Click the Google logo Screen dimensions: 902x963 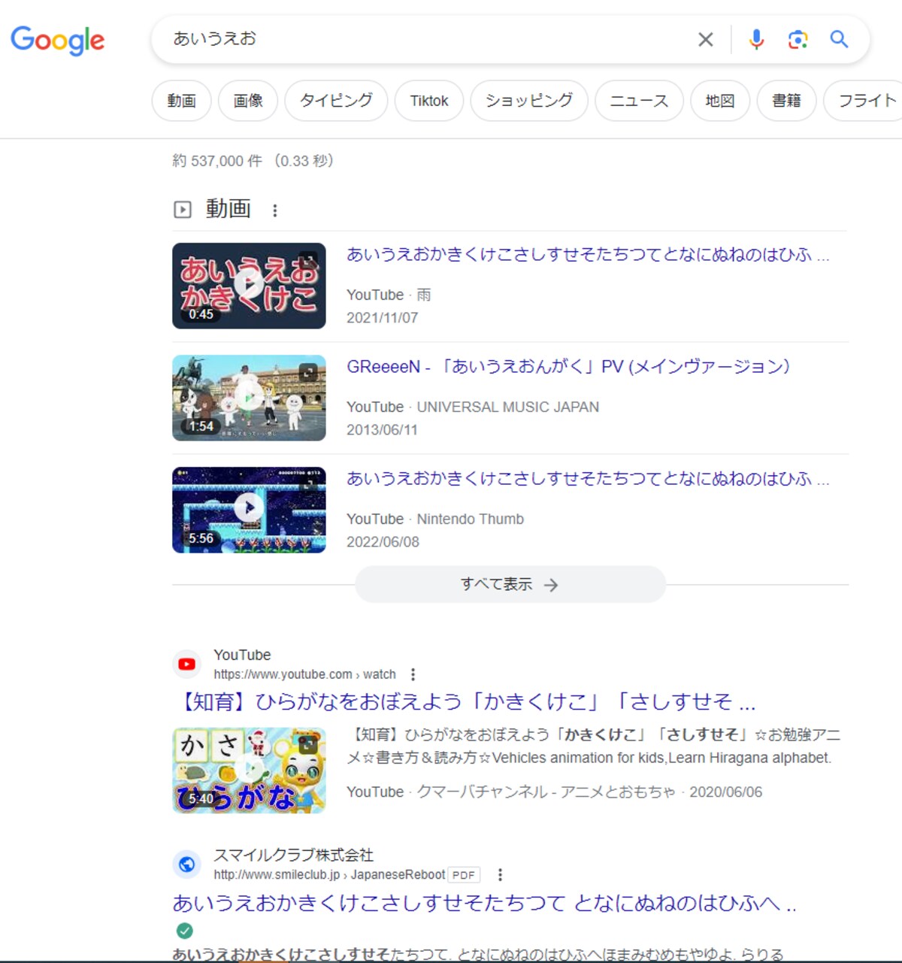(58, 40)
